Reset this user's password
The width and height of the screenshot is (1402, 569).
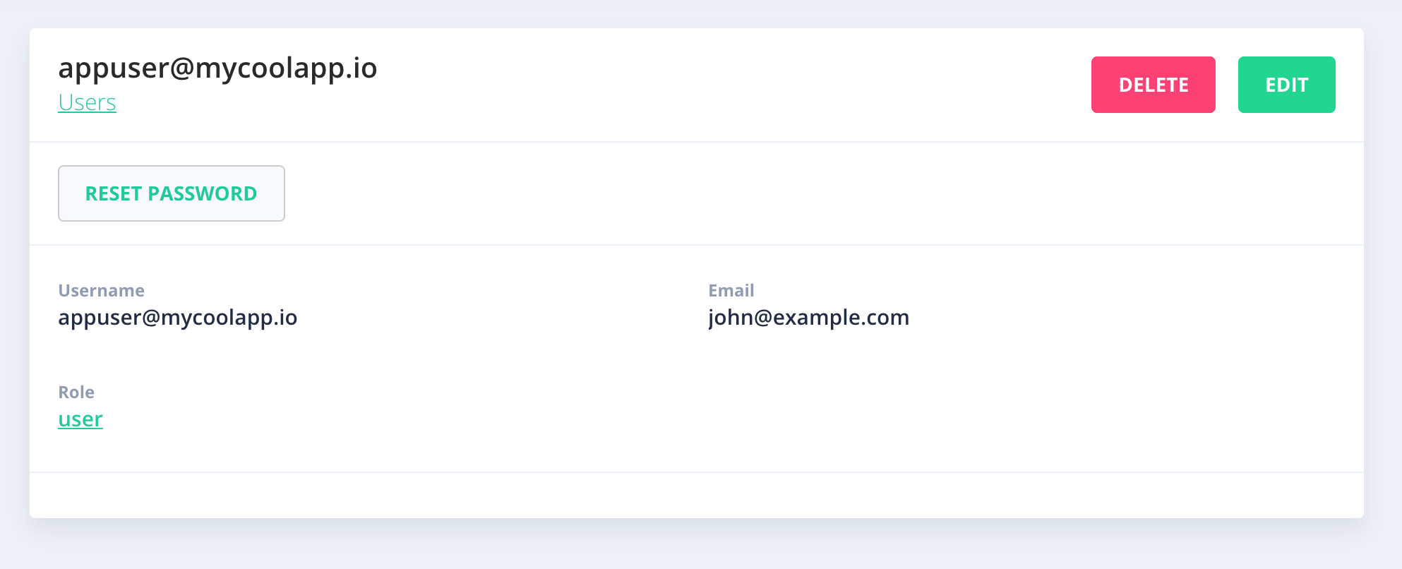(172, 193)
